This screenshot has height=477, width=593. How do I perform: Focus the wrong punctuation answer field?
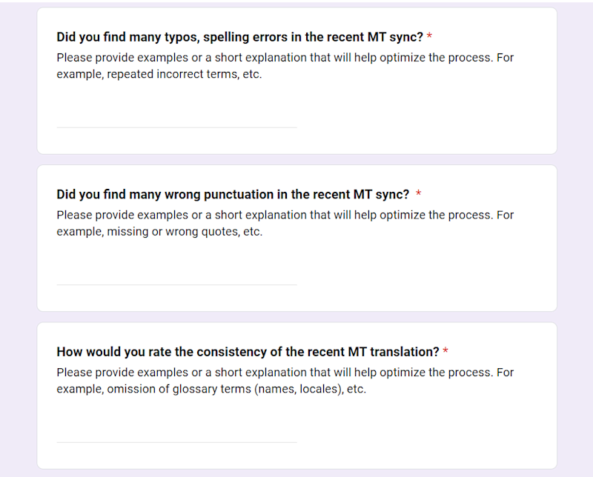tap(176, 276)
